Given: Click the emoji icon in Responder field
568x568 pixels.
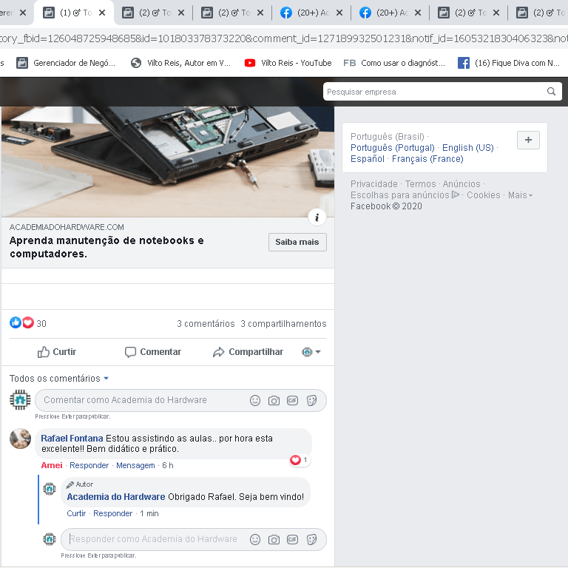Looking at the screenshot, I should click(255, 539).
